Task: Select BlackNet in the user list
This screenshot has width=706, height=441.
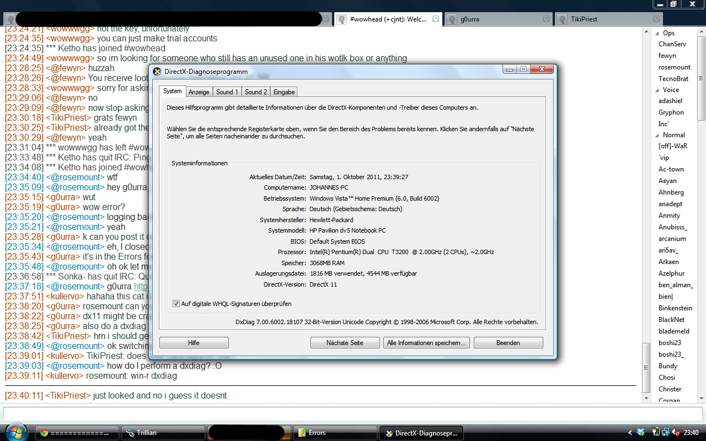Action: 672,320
